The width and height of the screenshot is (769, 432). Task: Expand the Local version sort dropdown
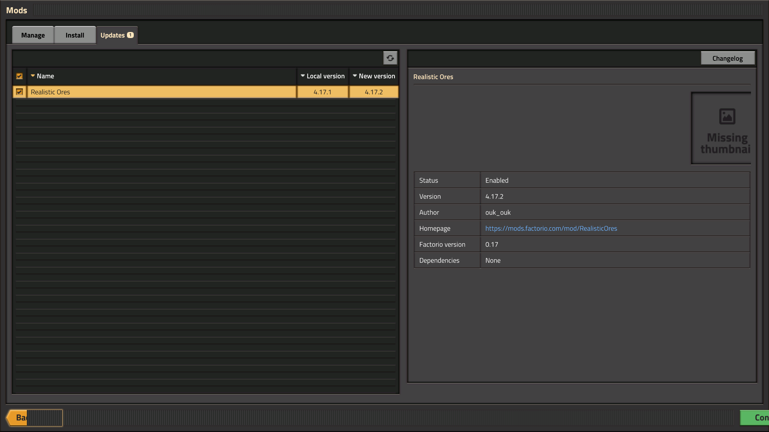click(x=303, y=76)
